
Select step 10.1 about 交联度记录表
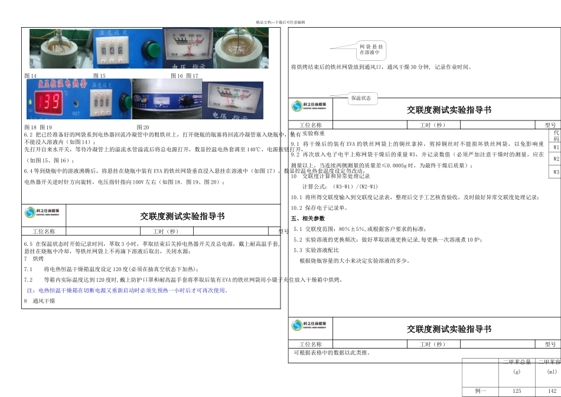click(415, 197)
